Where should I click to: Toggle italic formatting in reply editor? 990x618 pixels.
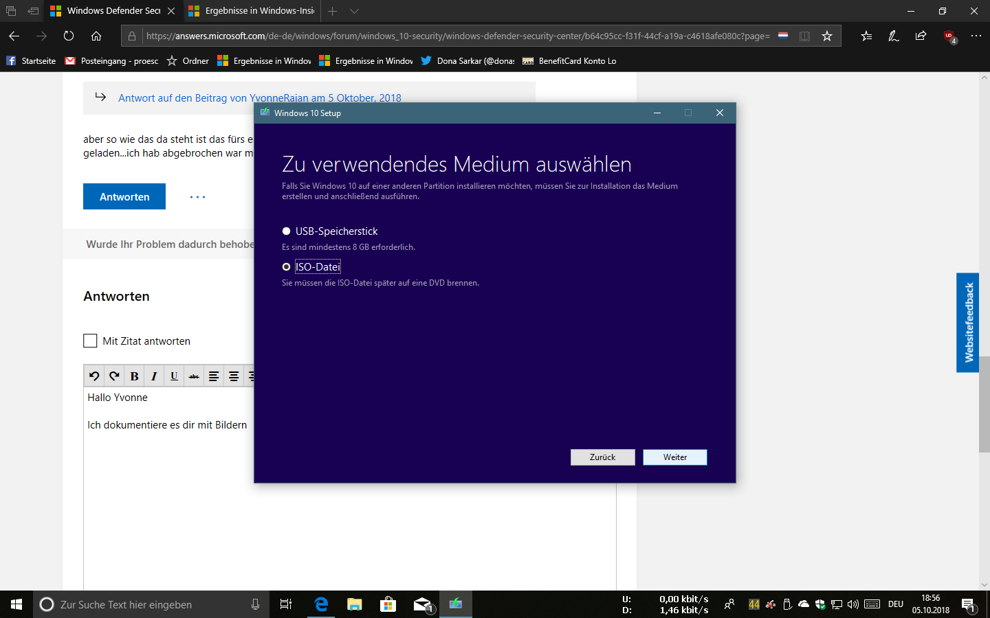pos(154,376)
